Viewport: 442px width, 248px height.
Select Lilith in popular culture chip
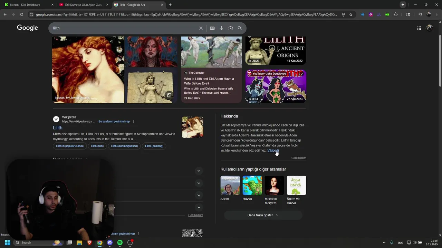70,146
